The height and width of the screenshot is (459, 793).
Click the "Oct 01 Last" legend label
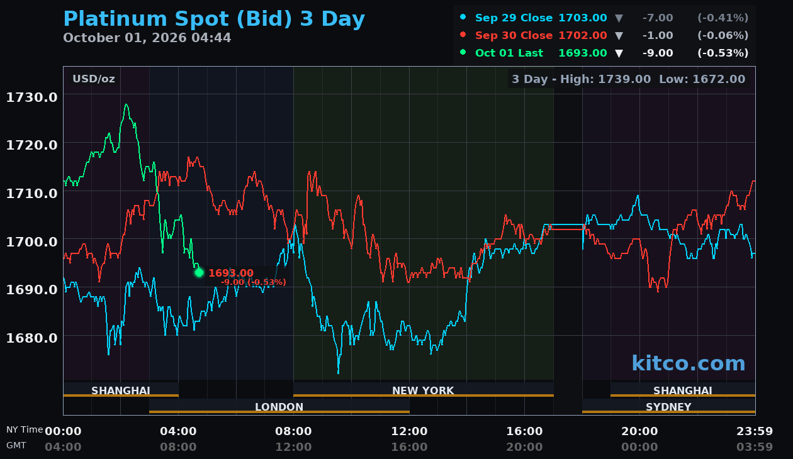click(x=509, y=53)
